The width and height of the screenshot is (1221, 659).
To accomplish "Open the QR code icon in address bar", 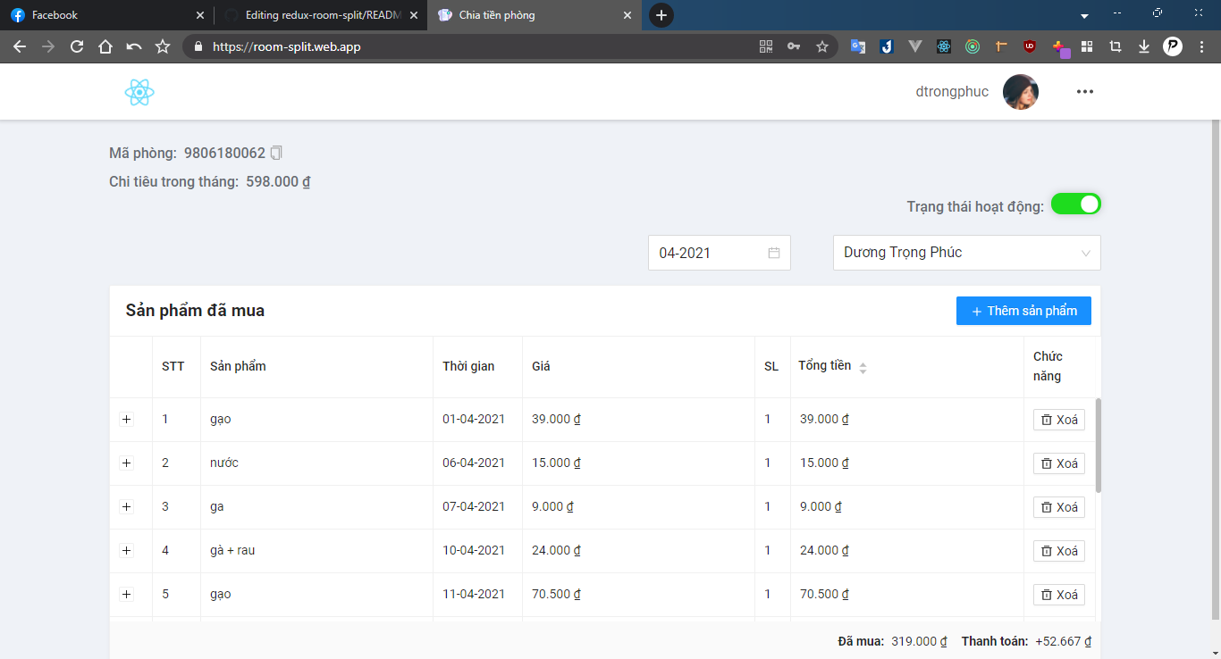I will pos(766,46).
